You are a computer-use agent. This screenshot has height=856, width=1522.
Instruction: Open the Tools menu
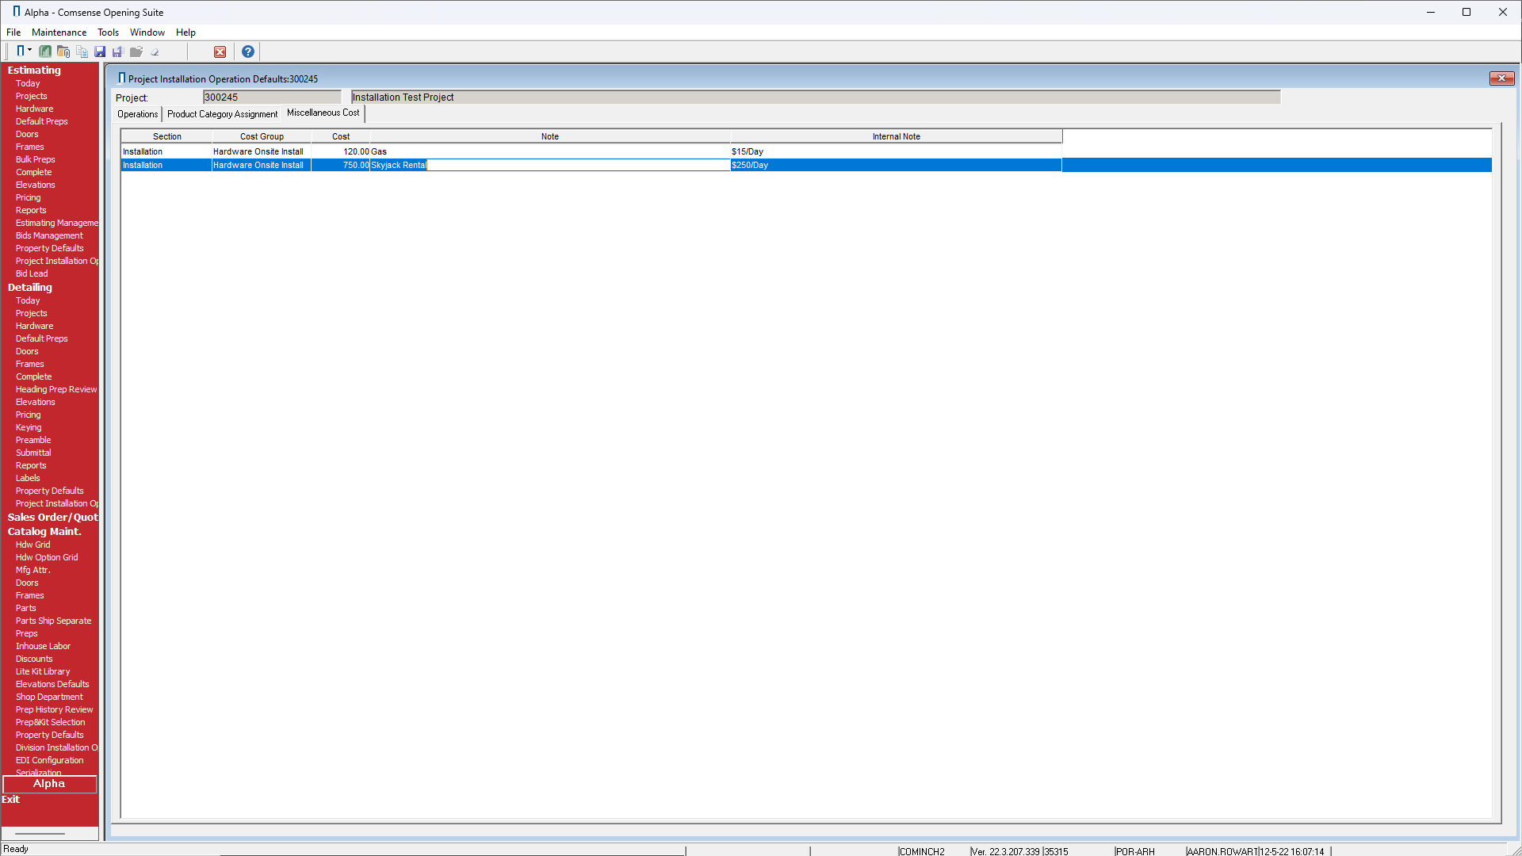108,32
